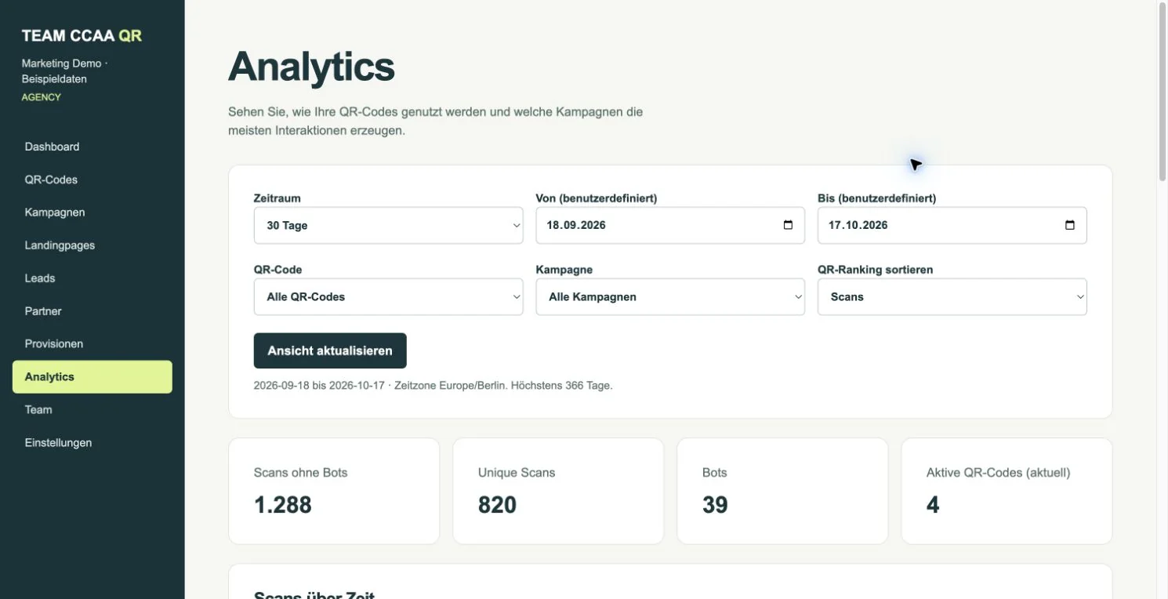Open QR-Ranking sortieren Scans dropdown
Image resolution: width=1168 pixels, height=599 pixels.
tap(952, 297)
